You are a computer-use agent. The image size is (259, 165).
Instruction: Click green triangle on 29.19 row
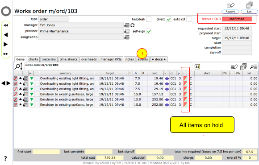32,89
